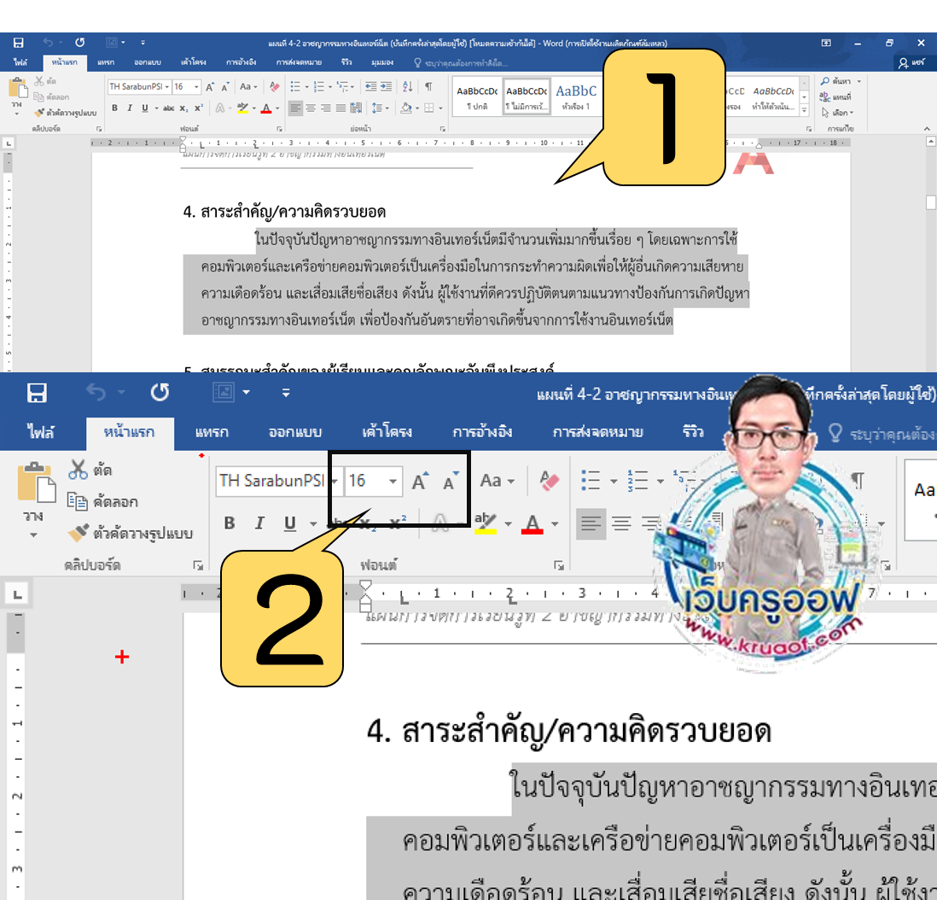
Task: Click the แทนที่ (Replace) button
Action: coord(837,96)
